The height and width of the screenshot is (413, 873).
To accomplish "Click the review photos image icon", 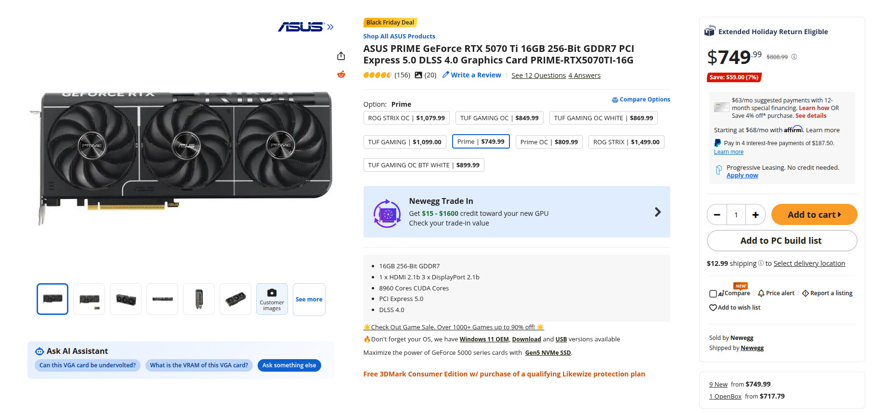I will [418, 75].
